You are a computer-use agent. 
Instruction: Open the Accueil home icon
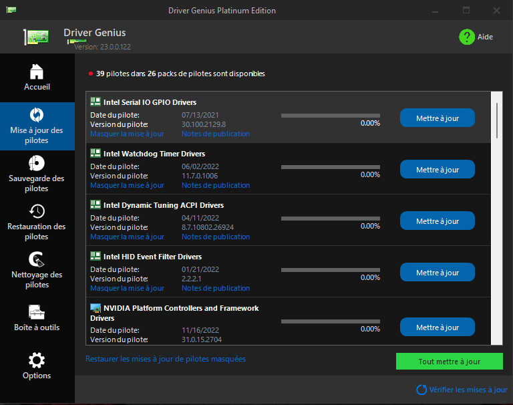37,72
